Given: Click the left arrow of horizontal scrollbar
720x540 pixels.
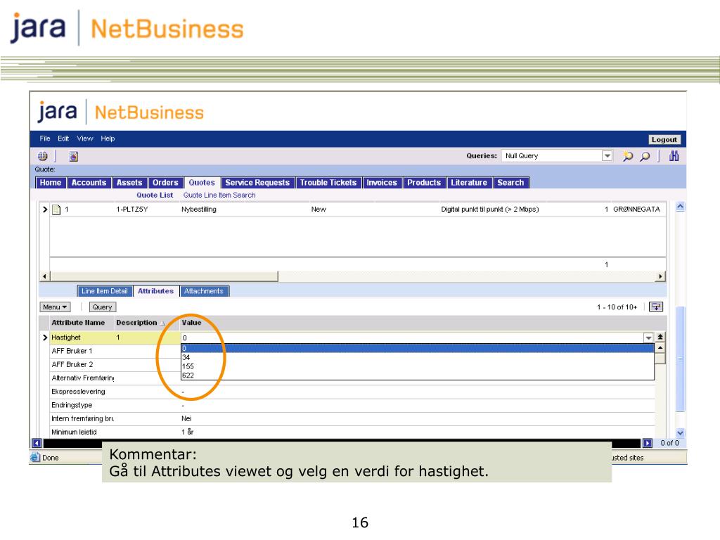Looking at the screenshot, I should (x=44, y=276).
